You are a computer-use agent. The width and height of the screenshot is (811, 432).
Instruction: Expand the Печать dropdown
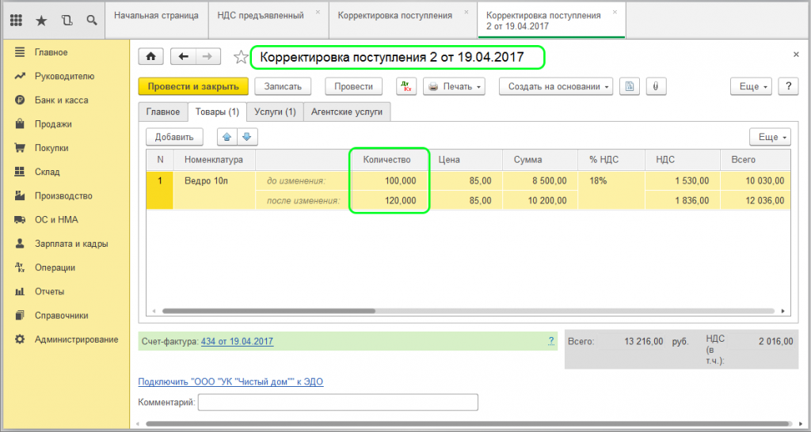coord(454,86)
